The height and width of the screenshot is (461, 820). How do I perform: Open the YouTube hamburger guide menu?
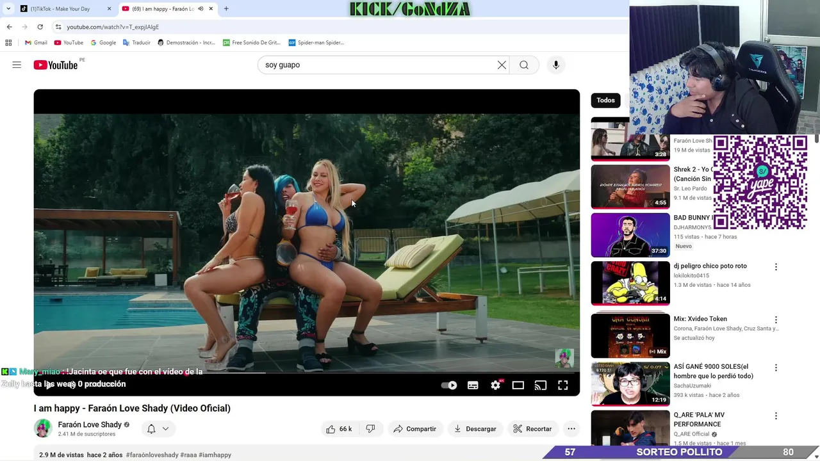17,65
